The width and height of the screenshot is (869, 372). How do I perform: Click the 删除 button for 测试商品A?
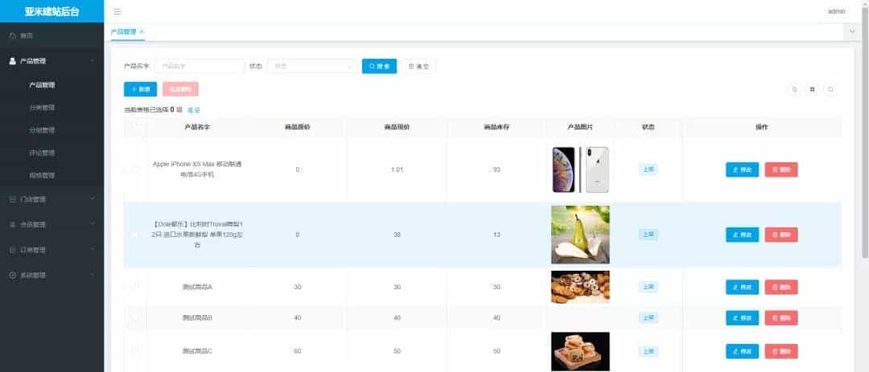pos(780,288)
